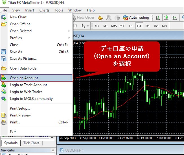The width and height of the screenshot is (184, 155).
Task: Click the Open an Account icon
Action: [4, 78]
